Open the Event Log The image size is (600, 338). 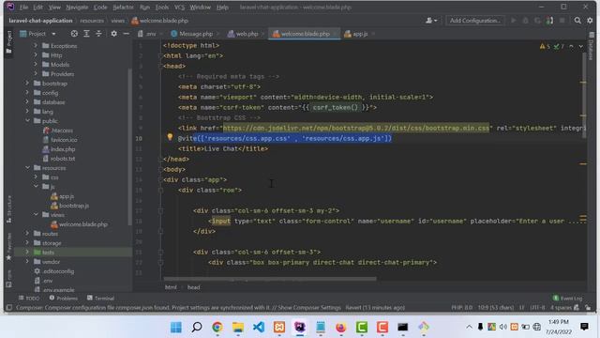(x=568, y=299)
